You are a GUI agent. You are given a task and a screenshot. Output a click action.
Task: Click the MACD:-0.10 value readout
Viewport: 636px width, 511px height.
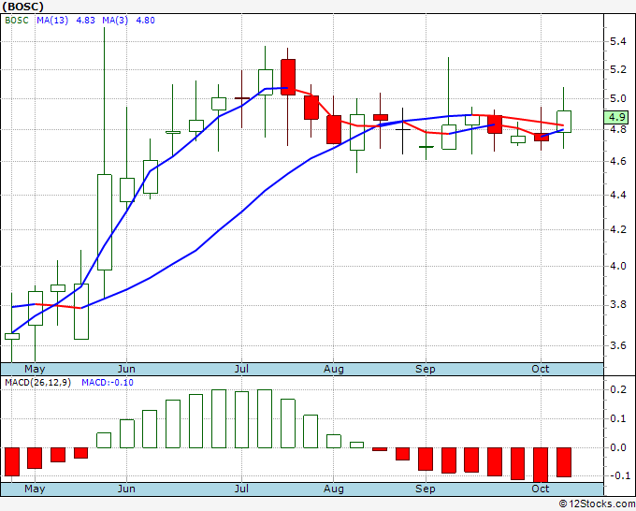pos(108,383)
